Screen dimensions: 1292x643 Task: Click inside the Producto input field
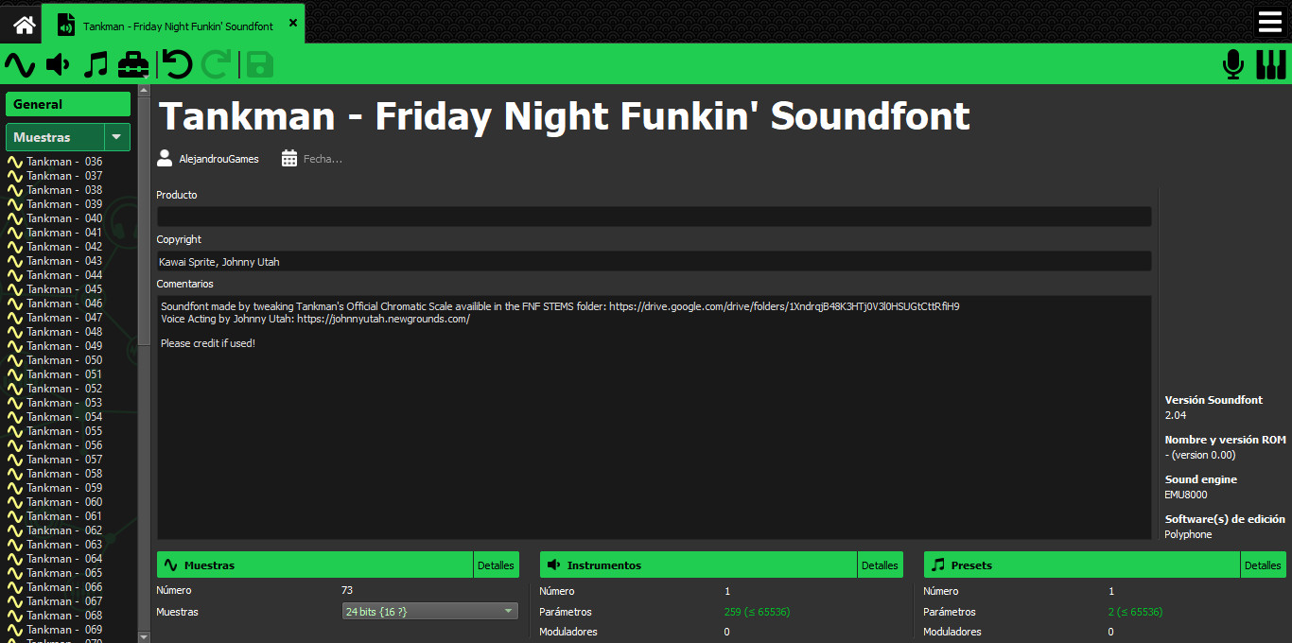[653, 217]
